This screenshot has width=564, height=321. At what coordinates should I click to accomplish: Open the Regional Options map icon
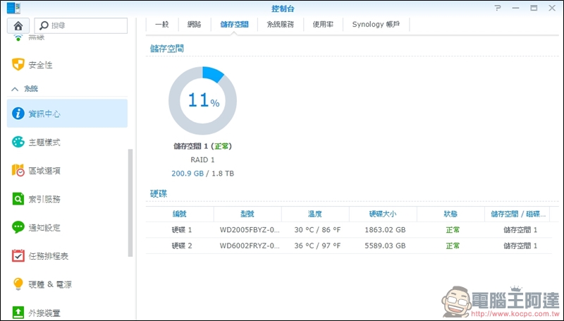point(18,170)
